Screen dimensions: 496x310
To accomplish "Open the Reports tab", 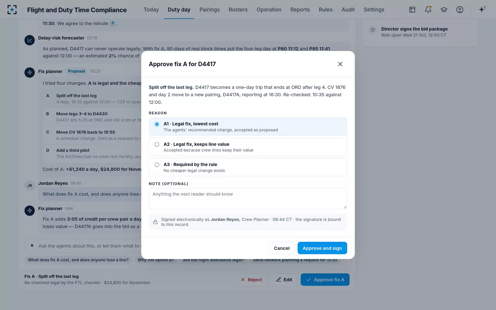I will [x=300, y=10].
